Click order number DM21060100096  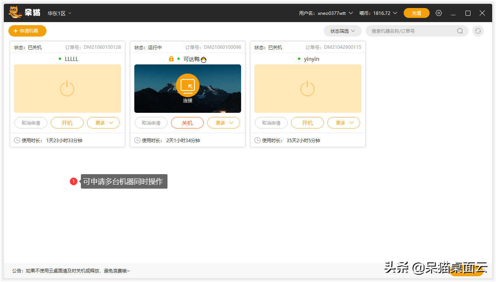pos(222,47)
